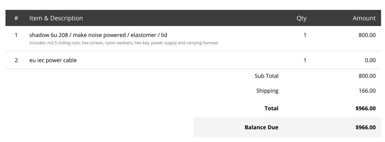385x142 pixels.
Task: Select the bold 'Total' label
Action: point(272,108)
